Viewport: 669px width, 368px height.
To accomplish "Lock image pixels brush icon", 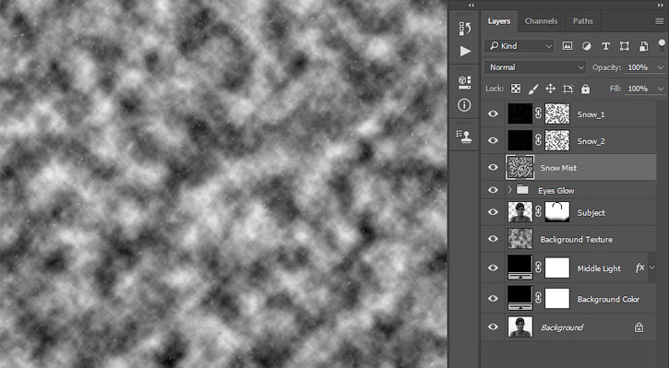I will [x=533, y=89].
